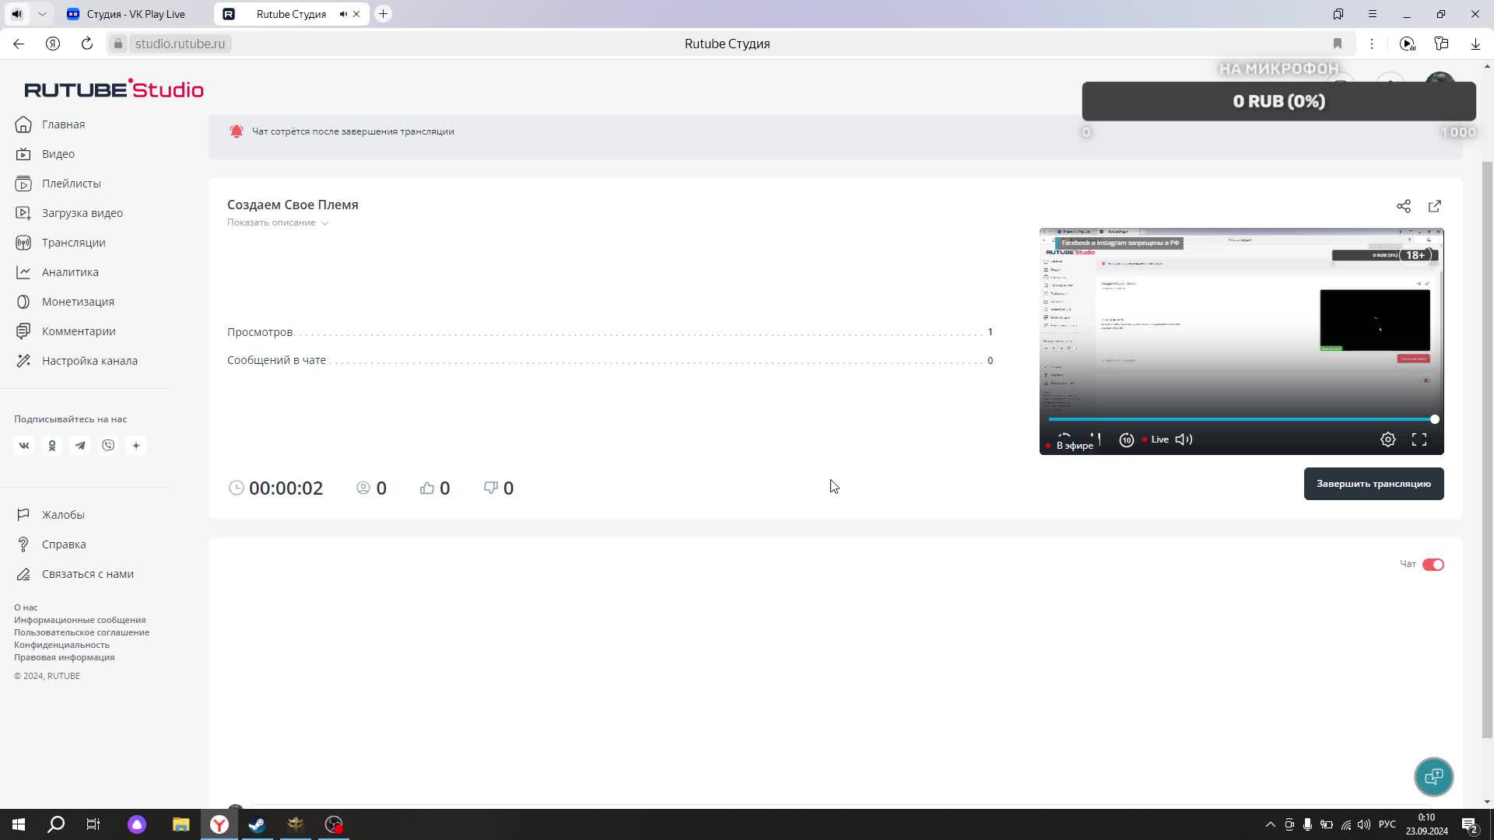This screenshot has height=840, width=1494.
Task: Open Аналитика section
Action: point(70,272)
